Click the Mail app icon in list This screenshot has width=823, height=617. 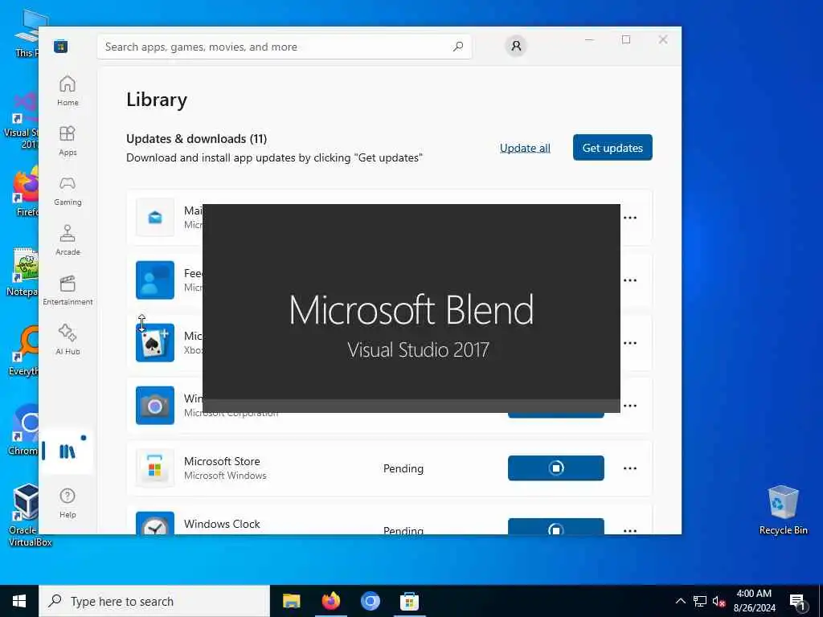click(x=155, y=217)
